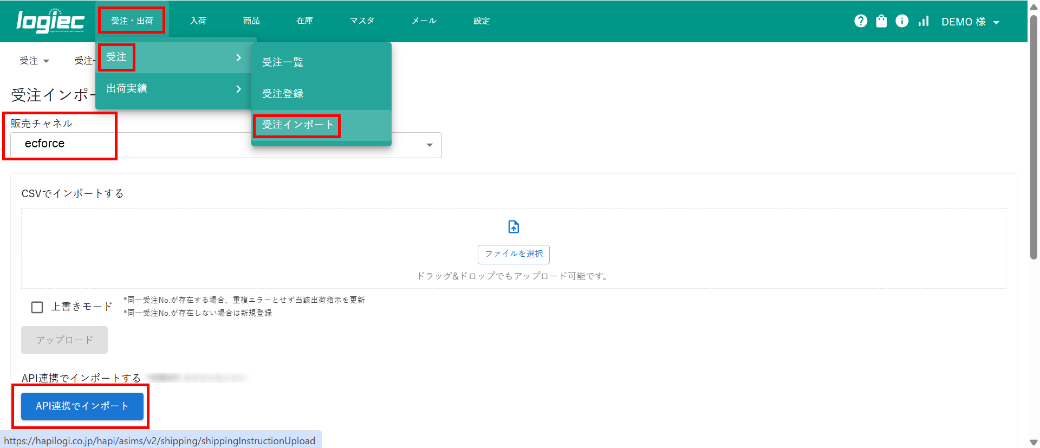
Task: Click the shopping bag icon
Action: click(881, 21)
